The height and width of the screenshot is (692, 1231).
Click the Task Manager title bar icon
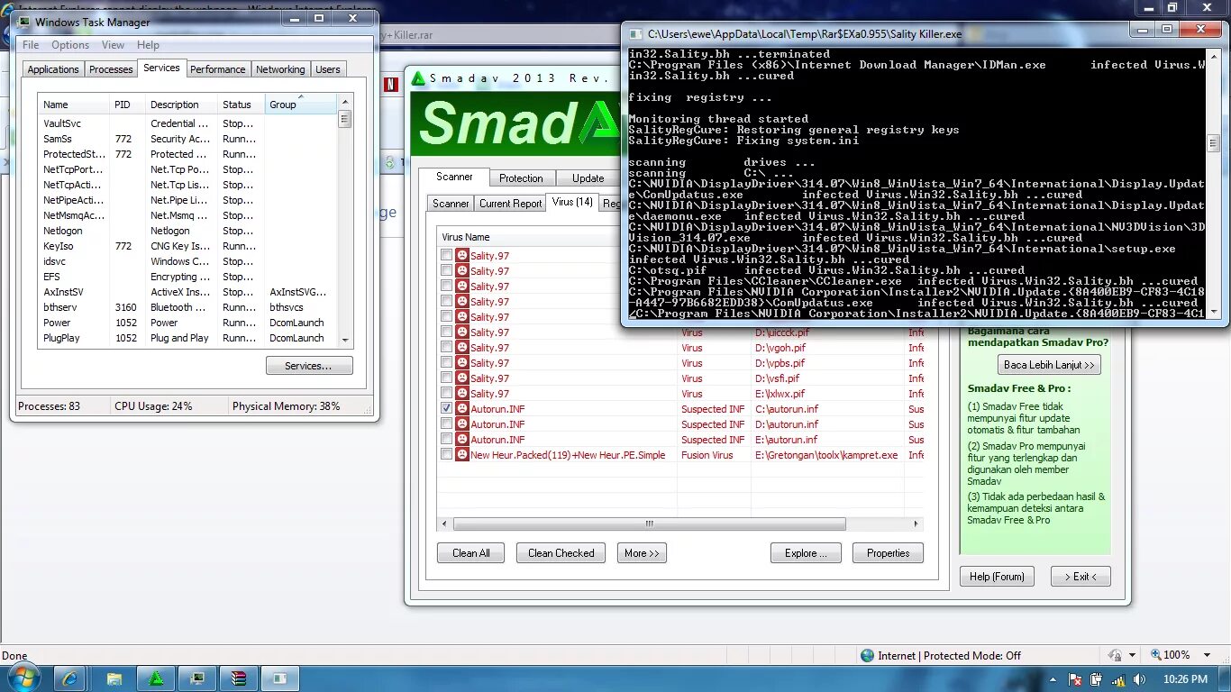coord(23,22)
